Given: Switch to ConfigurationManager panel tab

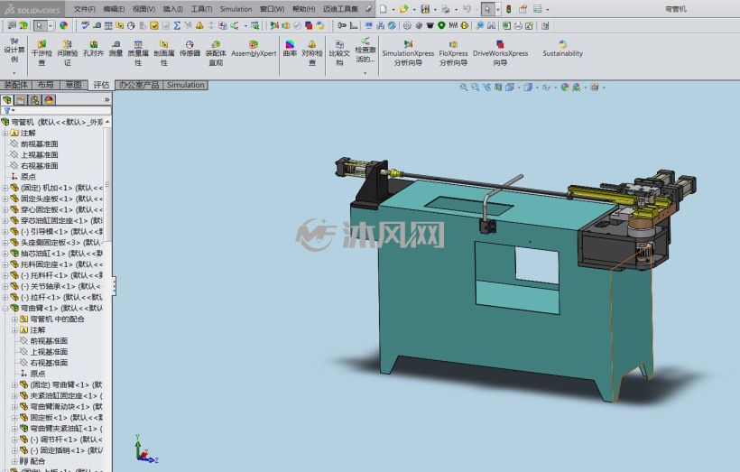Looking at the screenshot, I should coord(35,99).
